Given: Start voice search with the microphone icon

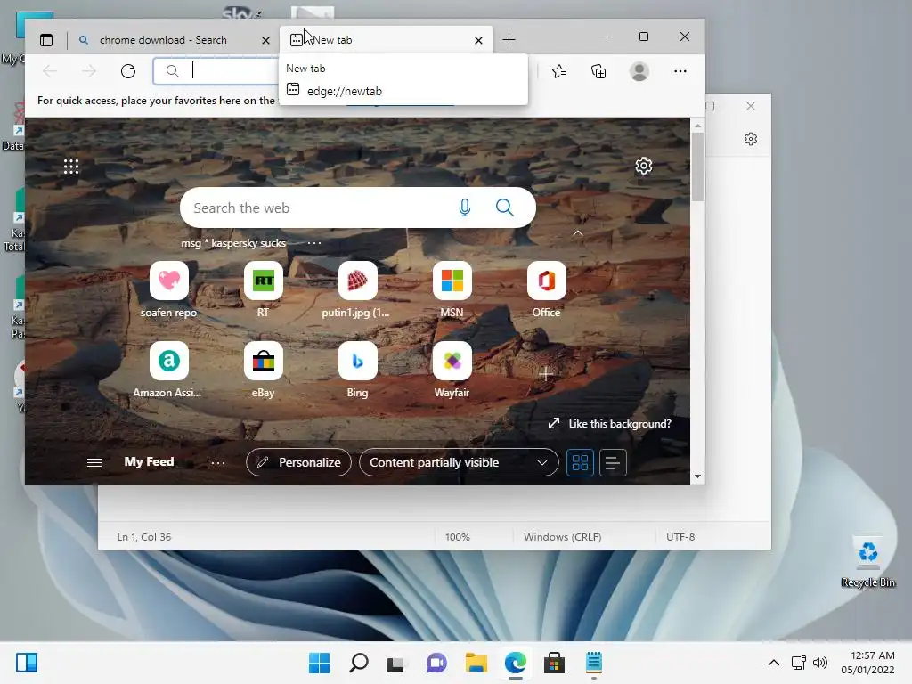Looking at the screenshot, I should [465, 208].
